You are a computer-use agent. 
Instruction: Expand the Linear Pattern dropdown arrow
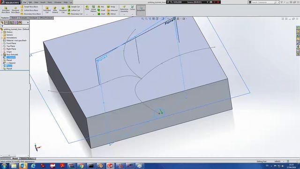[93, 14]
